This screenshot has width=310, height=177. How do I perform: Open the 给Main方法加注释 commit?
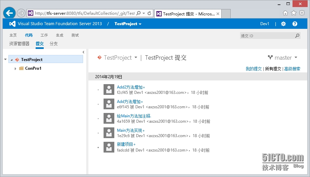[134, 116]
